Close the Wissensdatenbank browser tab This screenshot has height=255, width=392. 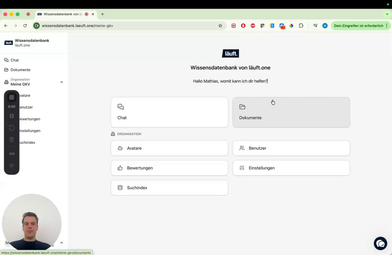tap(93, 14)
